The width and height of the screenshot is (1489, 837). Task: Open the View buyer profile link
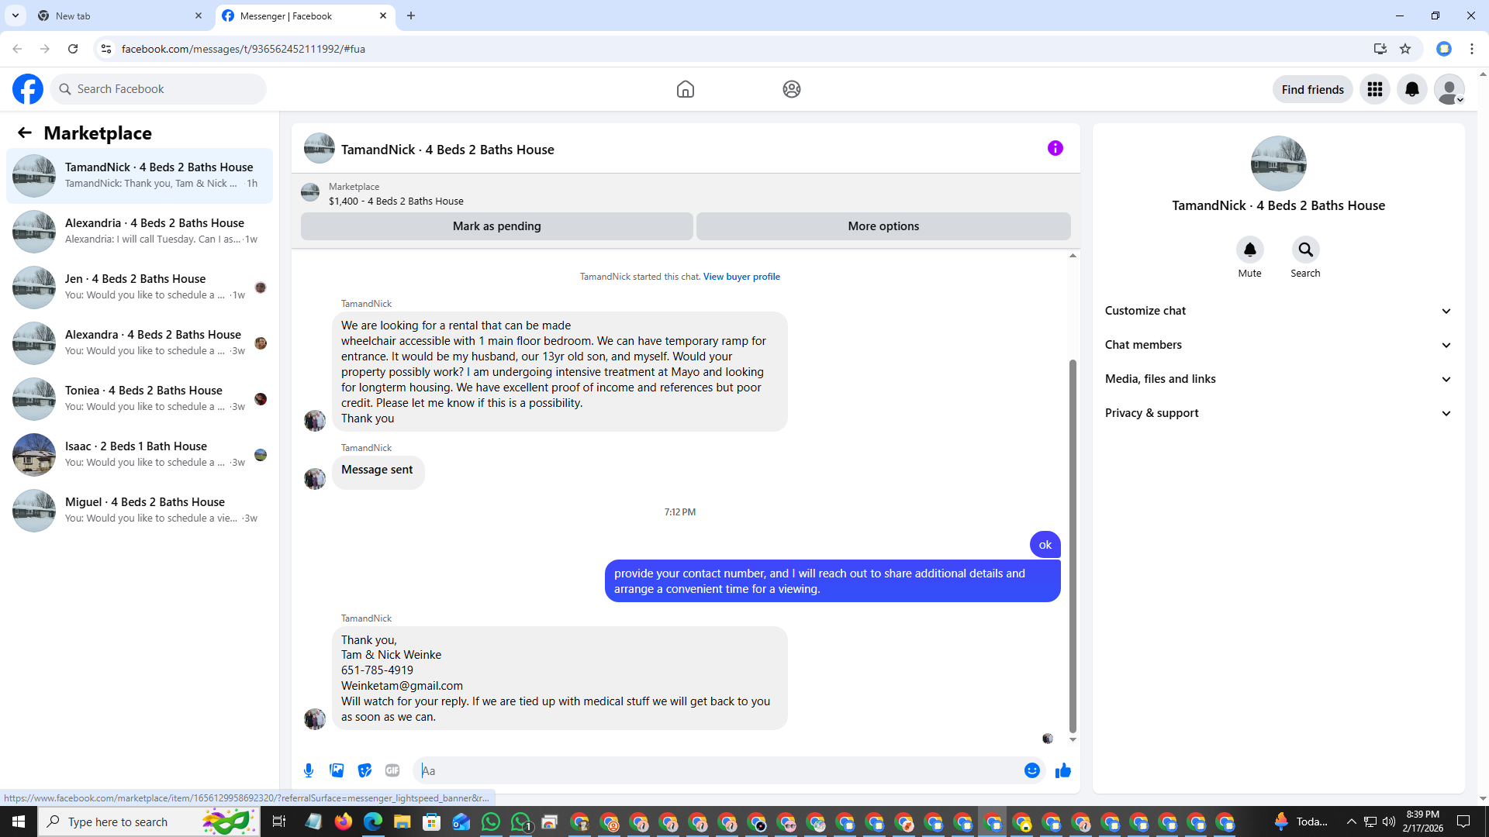click(x=741, y=277)
